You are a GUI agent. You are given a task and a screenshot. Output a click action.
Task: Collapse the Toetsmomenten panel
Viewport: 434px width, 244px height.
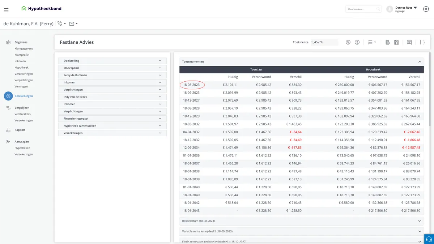420,62
